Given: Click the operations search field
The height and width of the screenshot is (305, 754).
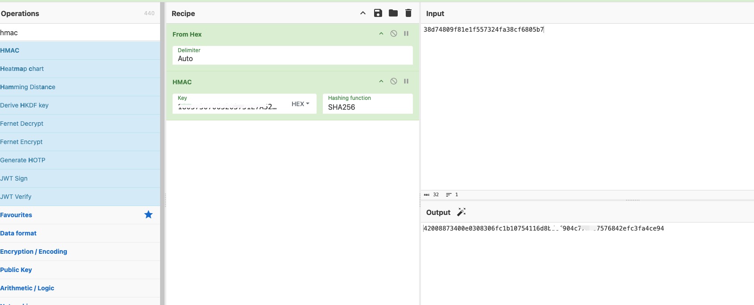Looking at the screenshot, I should pyautogui.click(x=79, y=33).
